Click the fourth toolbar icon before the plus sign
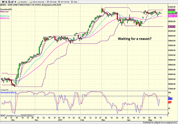Image resolution: width=178 pixels, height=124 pixels. point(12,2)
